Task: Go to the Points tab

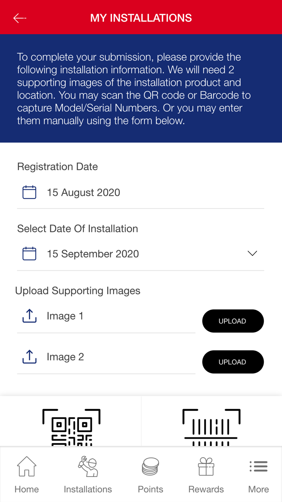Action: 150,475
